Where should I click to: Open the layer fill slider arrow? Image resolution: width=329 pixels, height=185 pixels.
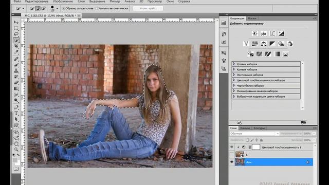pyautogui.click(x=314, y=140)
